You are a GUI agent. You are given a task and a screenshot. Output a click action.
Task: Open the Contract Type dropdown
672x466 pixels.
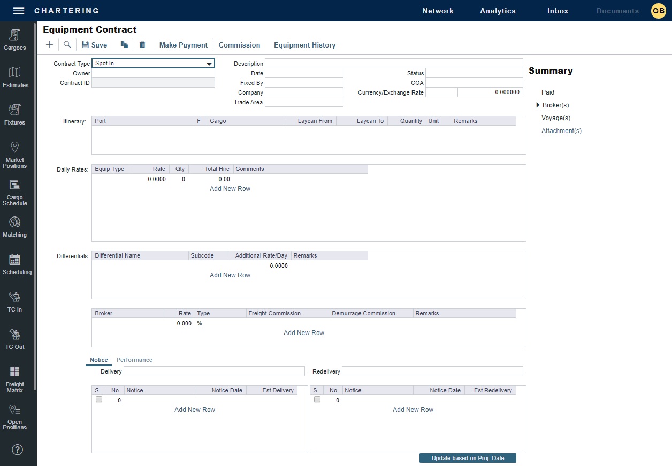pos(209,64)
